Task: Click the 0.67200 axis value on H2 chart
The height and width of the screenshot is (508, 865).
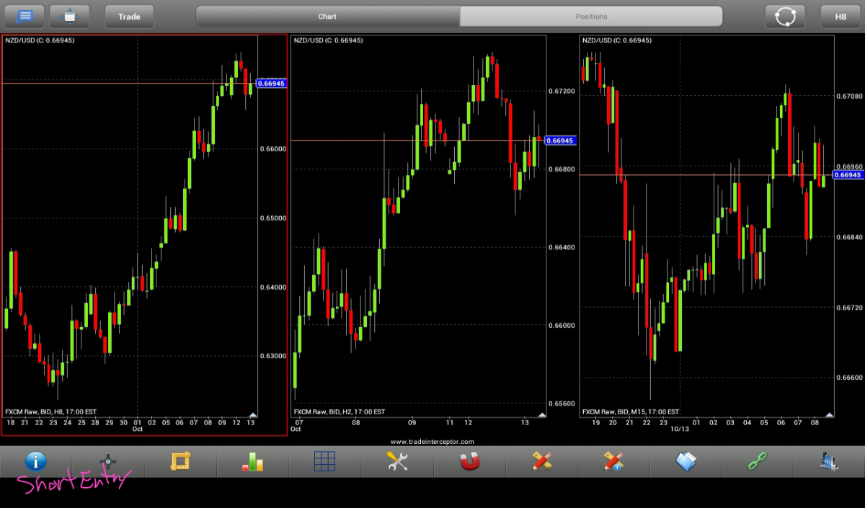Action: (x=561, y=92)
